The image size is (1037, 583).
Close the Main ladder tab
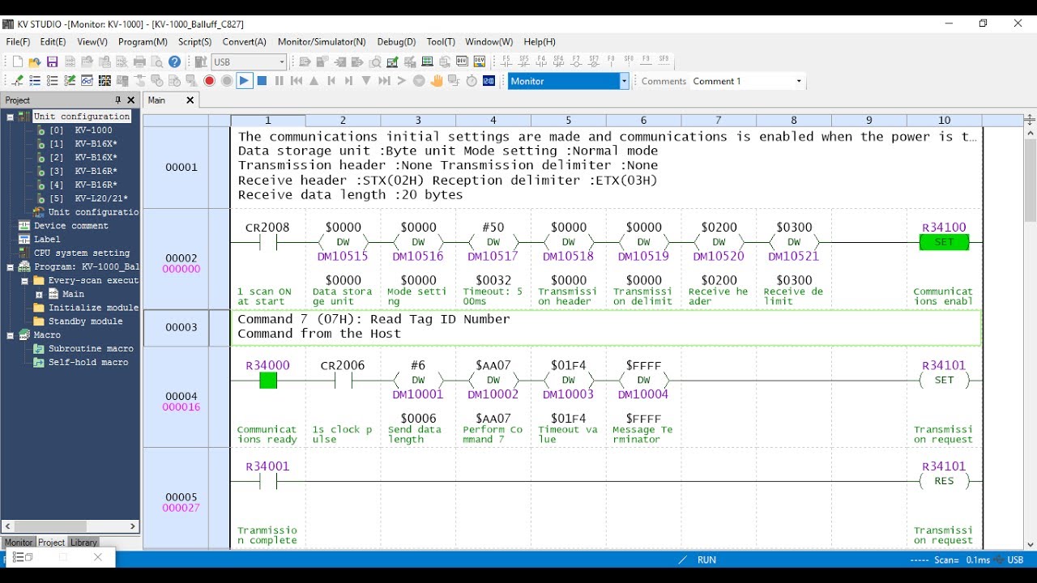(x=190, y=100)
